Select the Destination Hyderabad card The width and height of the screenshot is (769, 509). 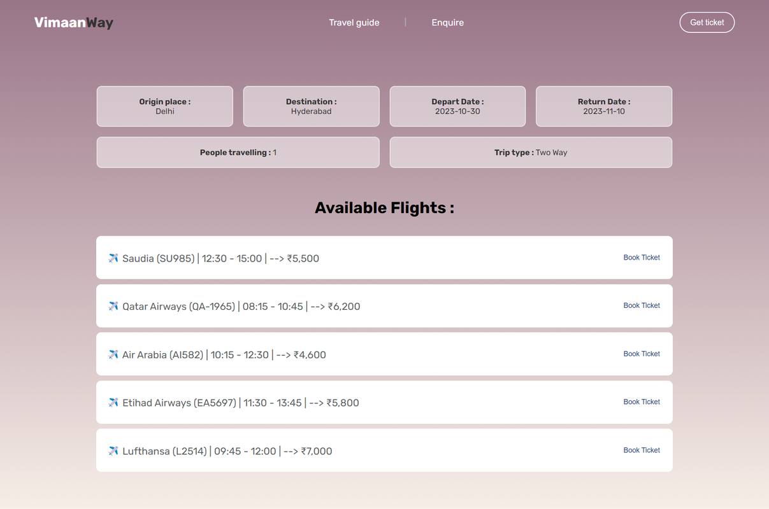[x=312, y=106]
